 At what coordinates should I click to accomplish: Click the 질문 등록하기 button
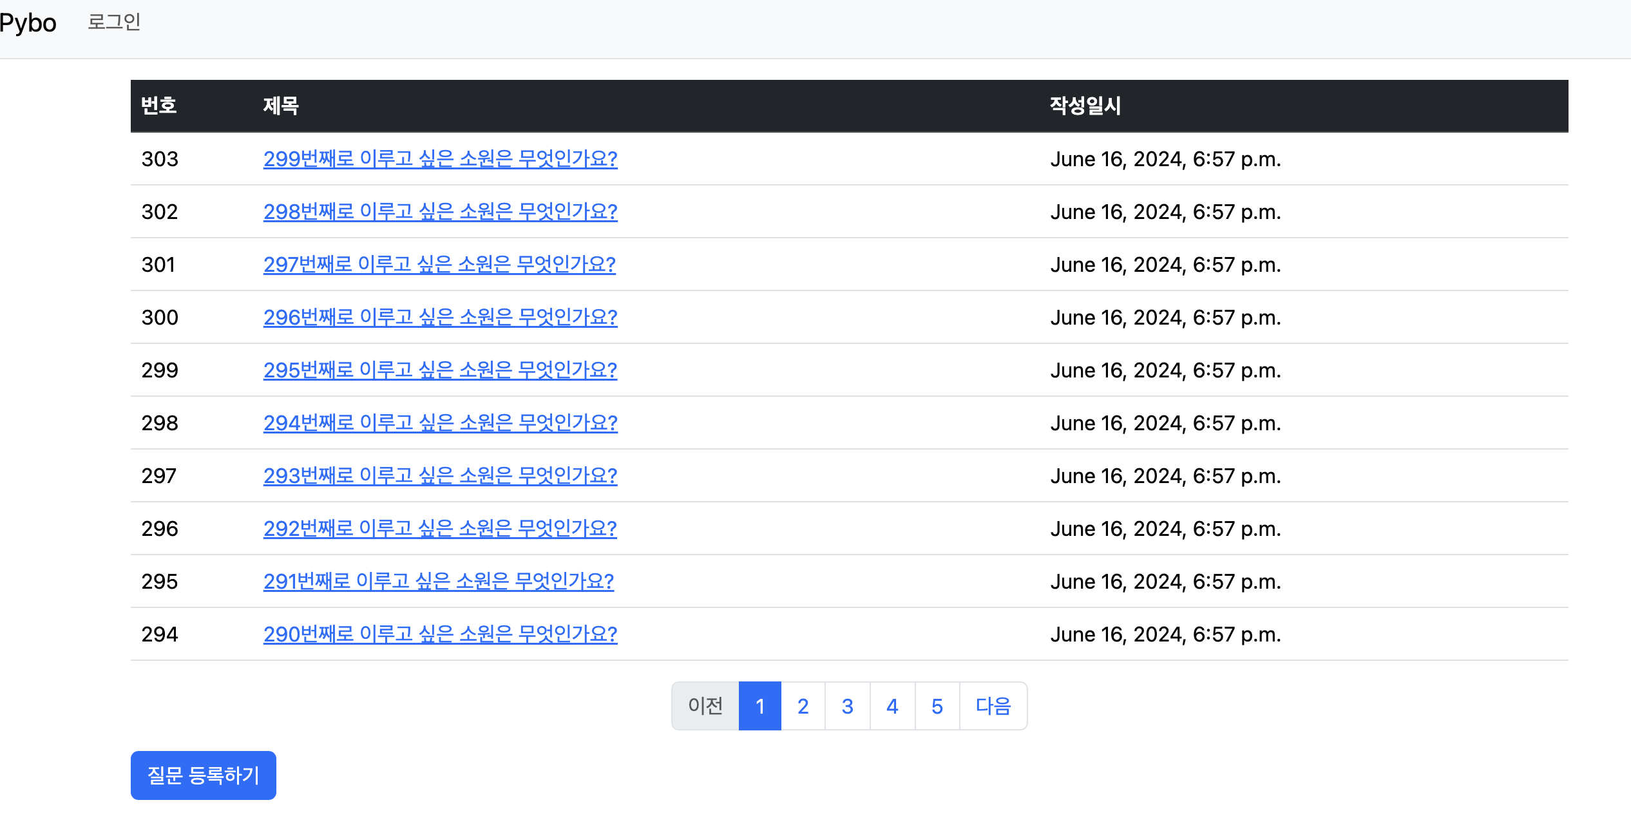click(204, 775)
